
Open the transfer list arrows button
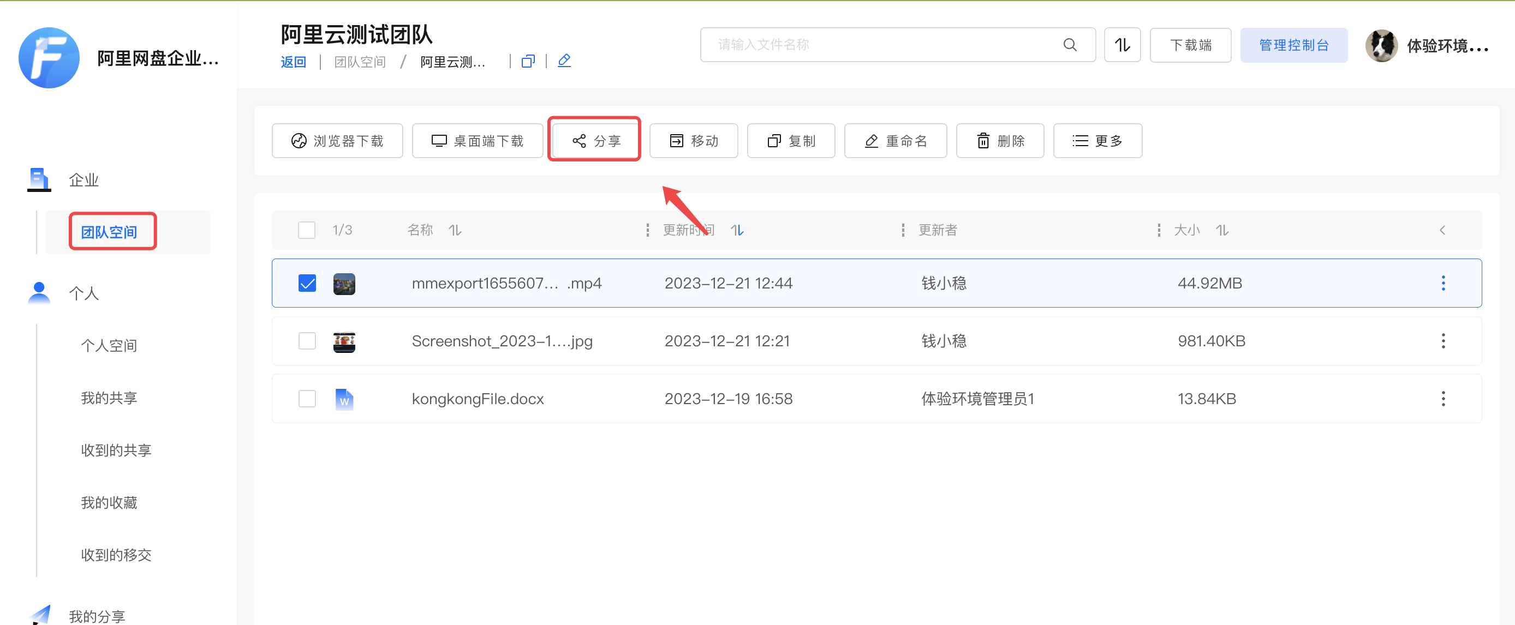tap(1122, 45)
